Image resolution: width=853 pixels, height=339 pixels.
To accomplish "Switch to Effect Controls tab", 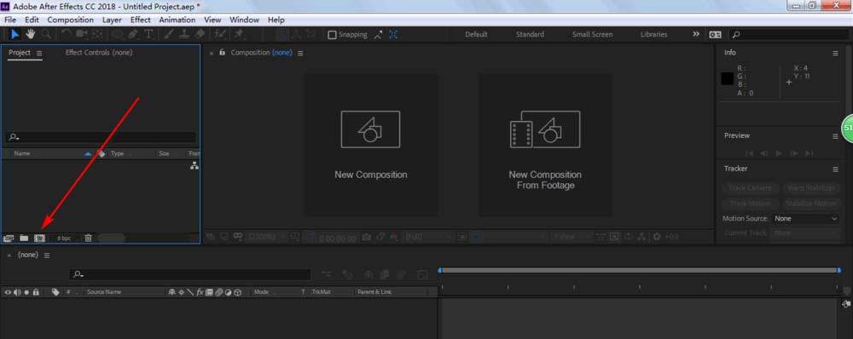I will pos(98,53).
